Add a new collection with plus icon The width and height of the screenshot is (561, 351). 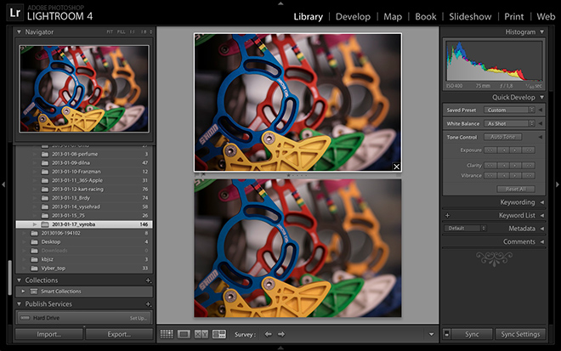click(x=148, y=280)
